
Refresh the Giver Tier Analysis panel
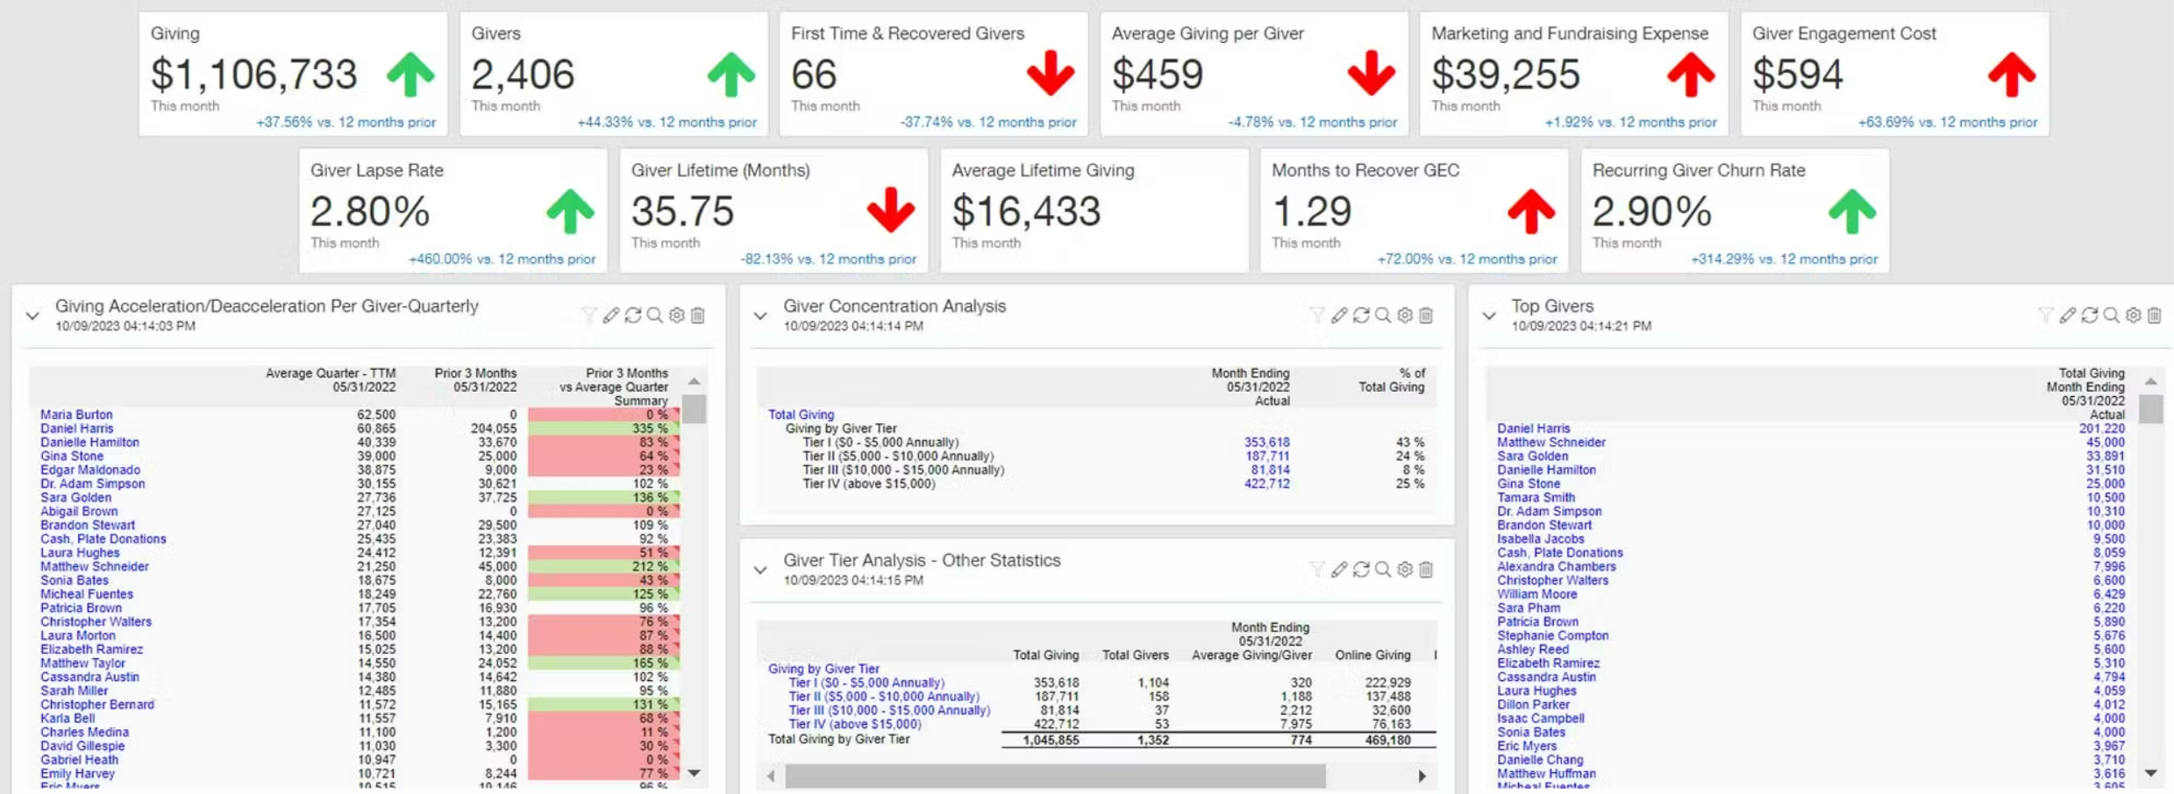[1360, 570]
